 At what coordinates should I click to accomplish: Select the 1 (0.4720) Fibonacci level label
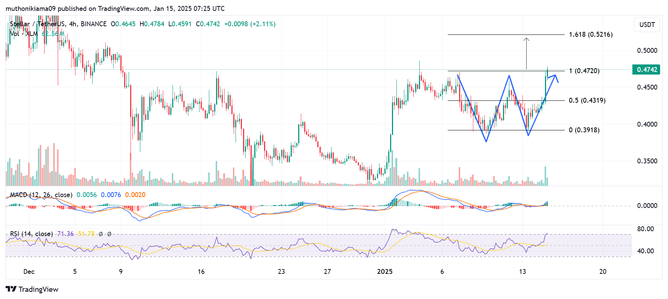584,71
